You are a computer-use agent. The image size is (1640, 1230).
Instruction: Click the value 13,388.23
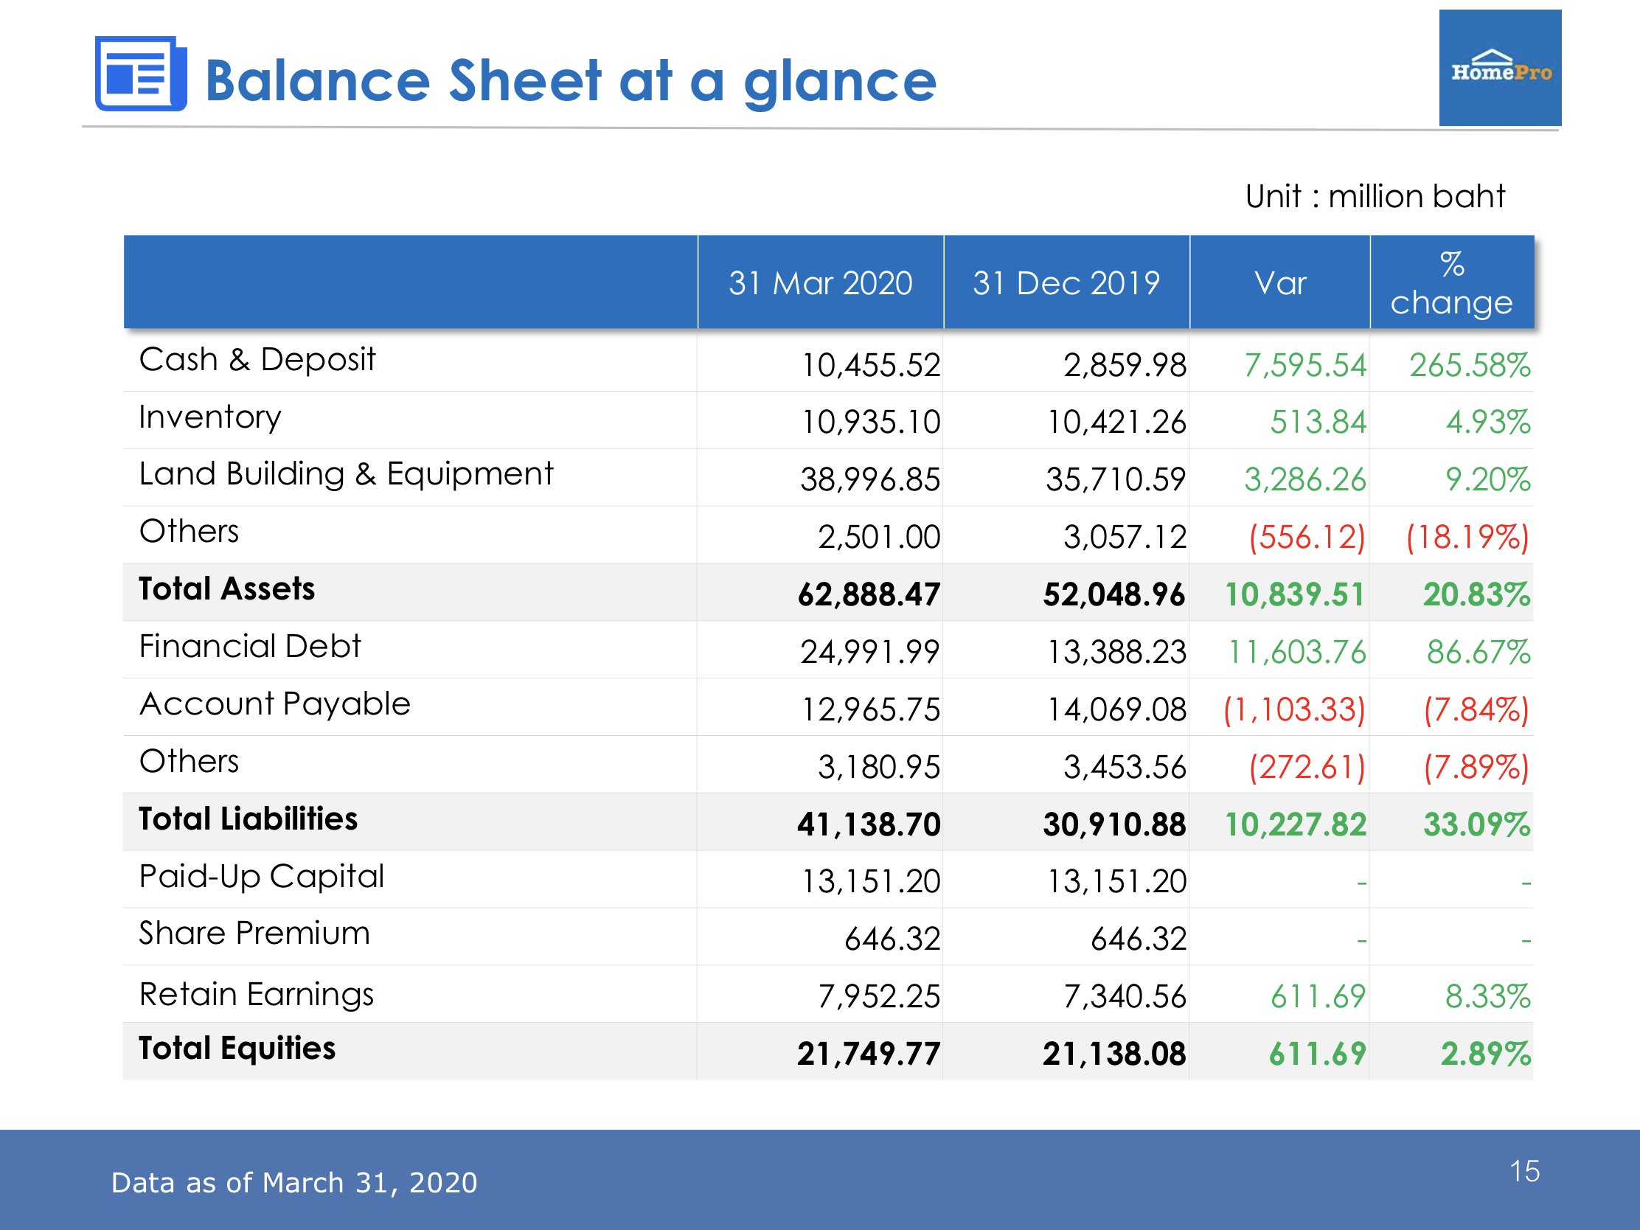1116,653
